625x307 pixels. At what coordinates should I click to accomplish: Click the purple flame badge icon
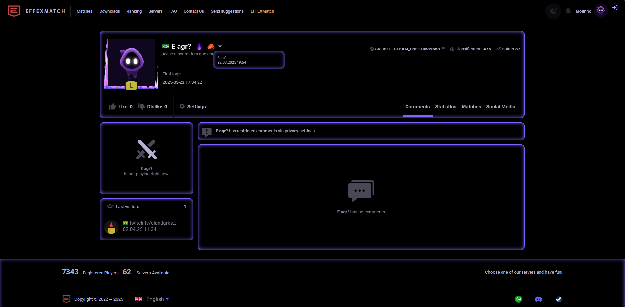click(x=199, y=47)
